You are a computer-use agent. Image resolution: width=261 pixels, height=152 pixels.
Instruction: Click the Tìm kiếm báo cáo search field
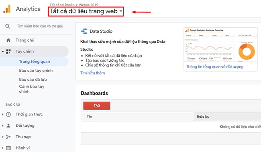40,26
